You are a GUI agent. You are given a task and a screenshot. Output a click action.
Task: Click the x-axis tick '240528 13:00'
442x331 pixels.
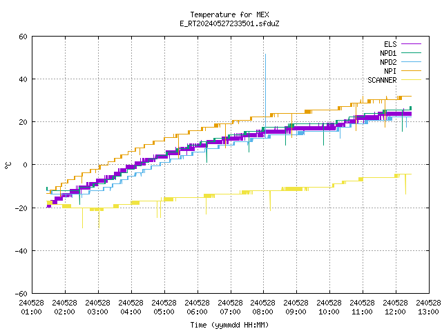pyautogui.click(x=428, y=308)
